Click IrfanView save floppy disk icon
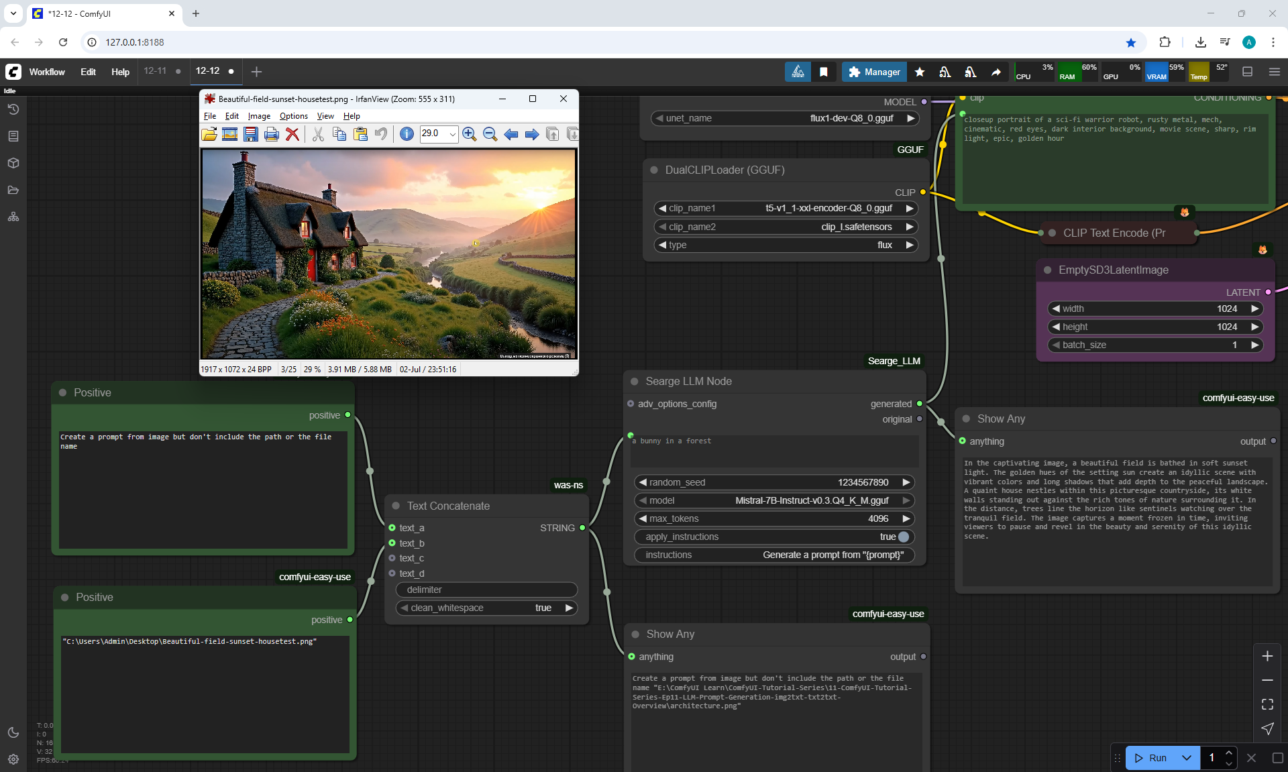Screen dimensions: 1288x772 tap(250, 134)
